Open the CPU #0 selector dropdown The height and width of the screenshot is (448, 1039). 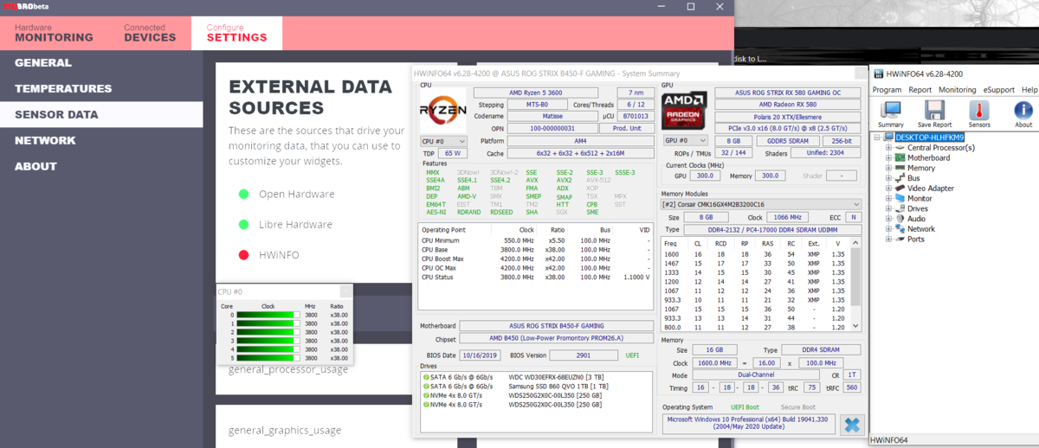pos(443,141)
